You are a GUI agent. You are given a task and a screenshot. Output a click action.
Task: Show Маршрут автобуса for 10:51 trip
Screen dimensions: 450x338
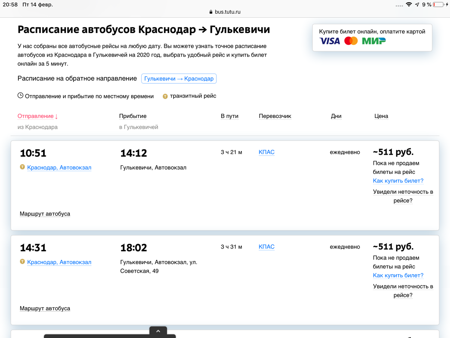coord(45,214)
